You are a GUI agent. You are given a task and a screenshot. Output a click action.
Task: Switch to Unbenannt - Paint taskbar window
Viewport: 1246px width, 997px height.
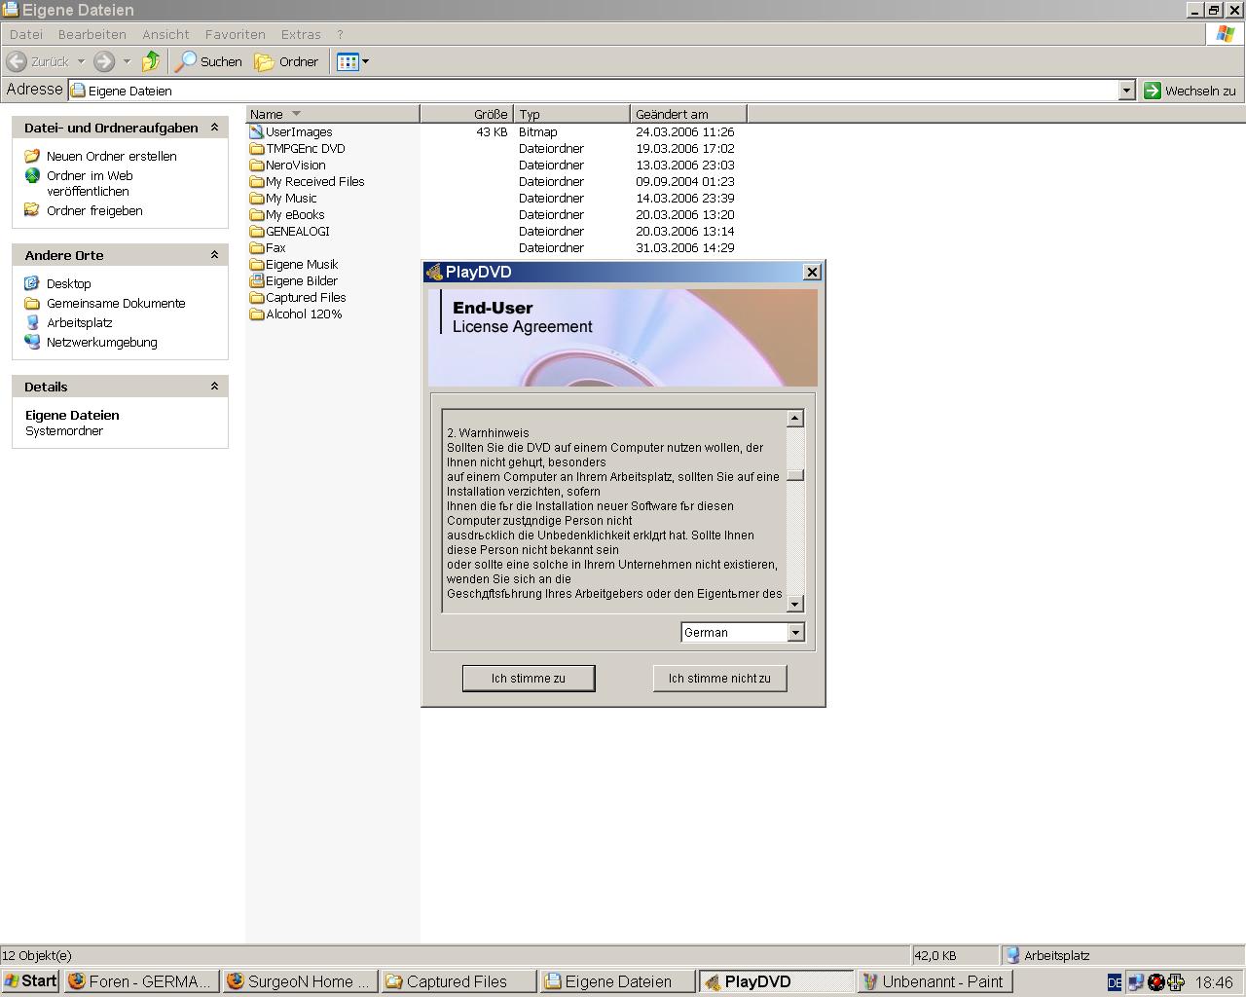coord(934,981)
